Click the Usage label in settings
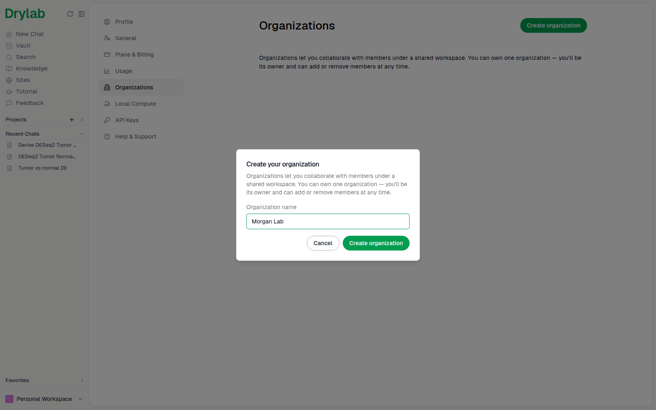 click(x=124, y=71)
